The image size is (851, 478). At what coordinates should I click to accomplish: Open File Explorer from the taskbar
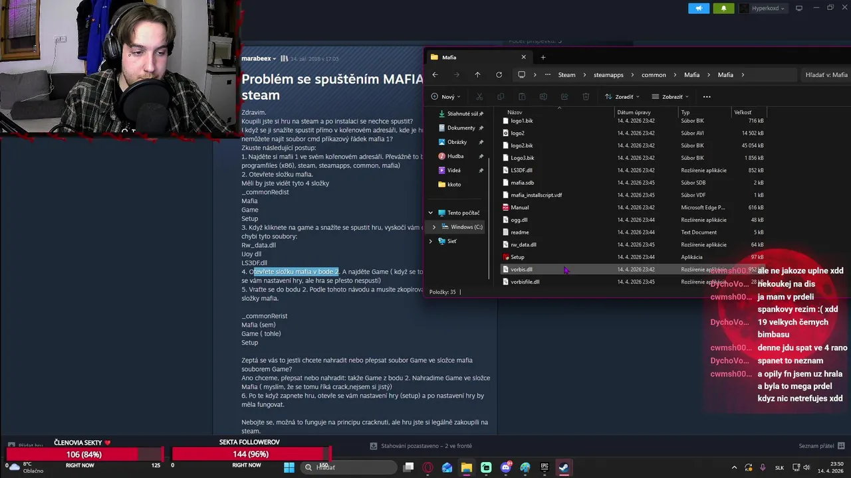pyautogui.click(x=467, y=467)
